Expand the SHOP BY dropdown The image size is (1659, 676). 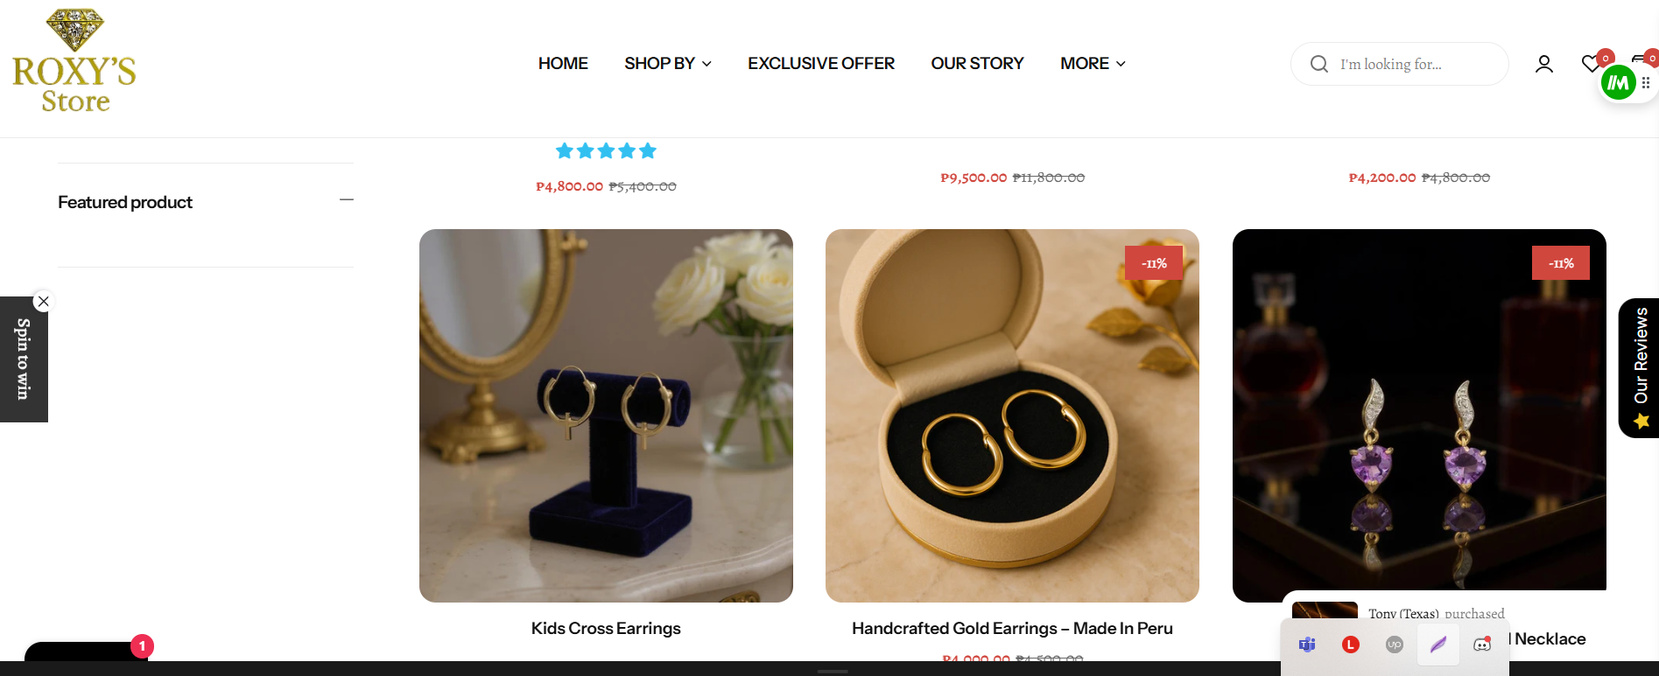coord(668,64)
